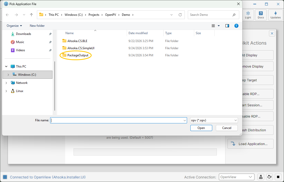Screen dimensions: 284x182
Task: Click the pin icon beside Videos
Action: tap(50, 50)
